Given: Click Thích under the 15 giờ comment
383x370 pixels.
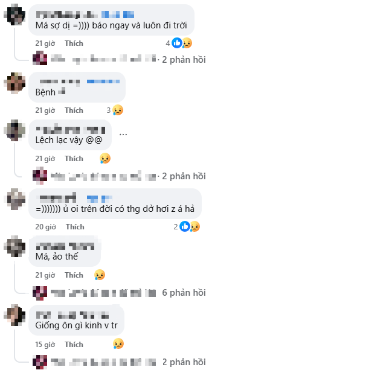Looking at the screenshot, I should pos(74,345).
